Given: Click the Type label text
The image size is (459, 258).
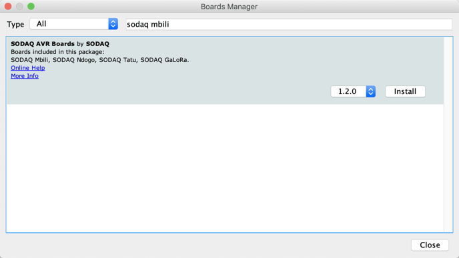Looking at the screenshot, I should [15, 24].
